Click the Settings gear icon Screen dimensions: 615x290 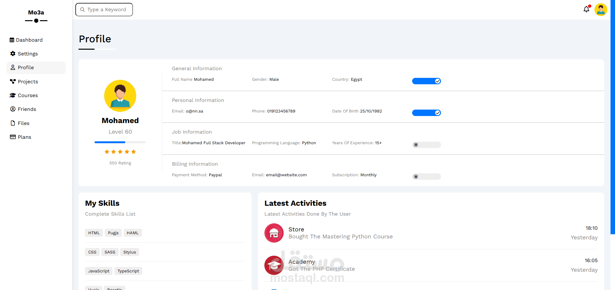click(13, 54)
